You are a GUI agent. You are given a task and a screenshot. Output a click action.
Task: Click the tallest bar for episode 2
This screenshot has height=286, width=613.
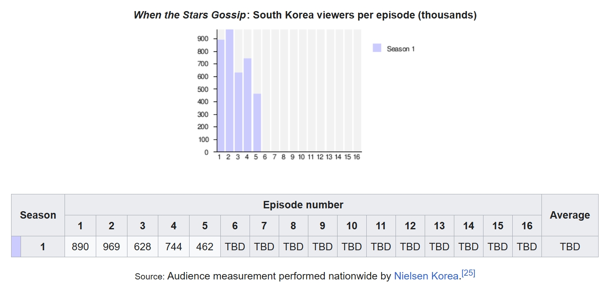(x=229, y=90)
